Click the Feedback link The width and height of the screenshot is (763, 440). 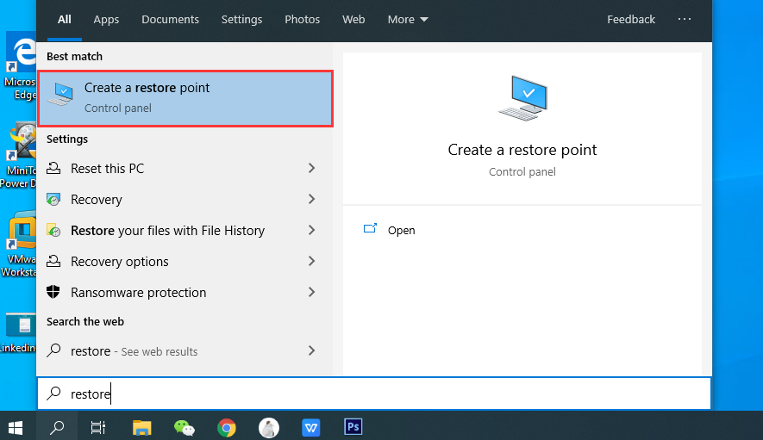coord(631,20)
